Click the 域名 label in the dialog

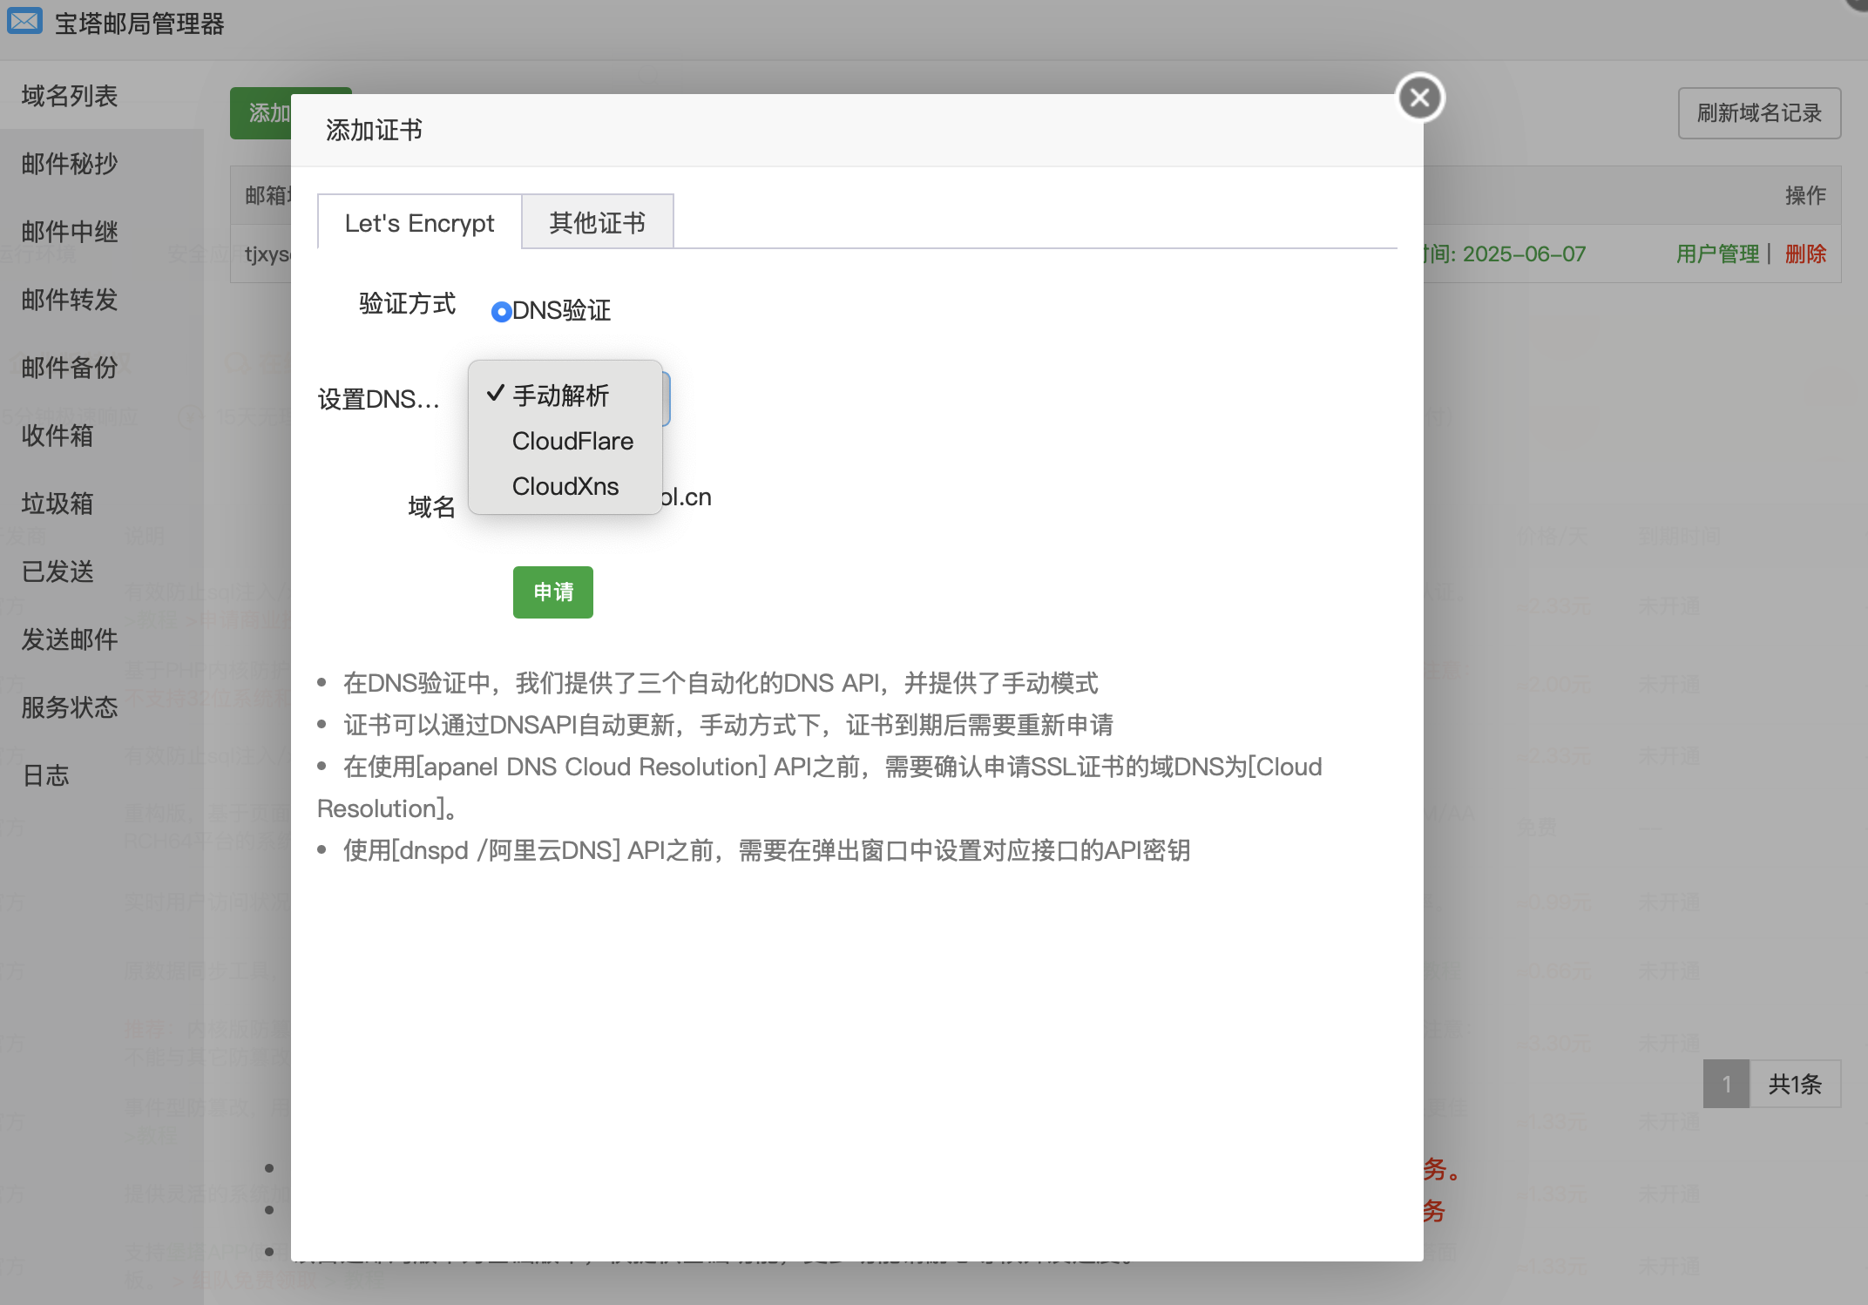coord(432,506)
